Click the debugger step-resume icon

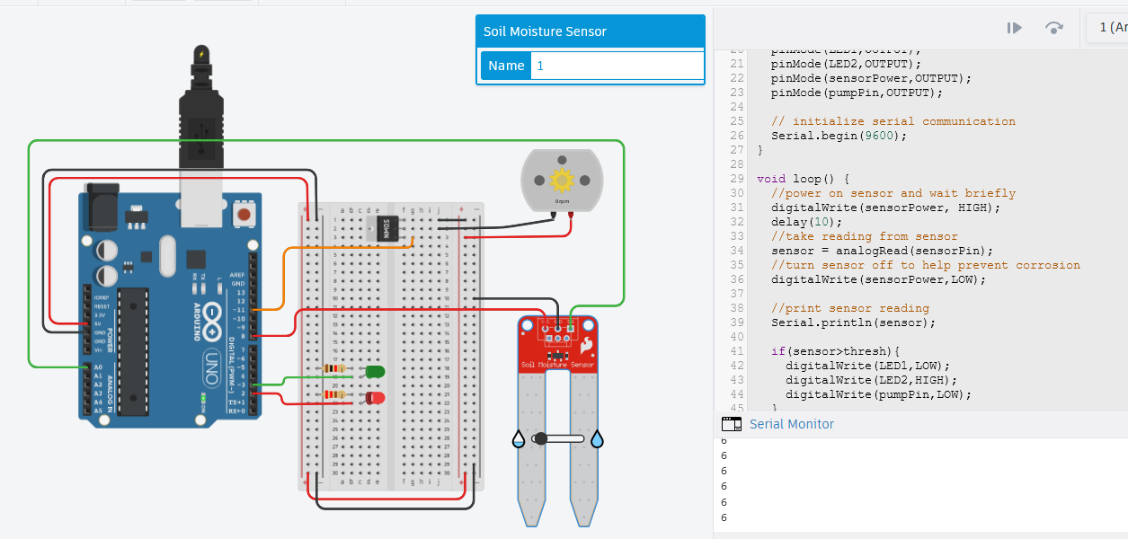click(1015, 28)
